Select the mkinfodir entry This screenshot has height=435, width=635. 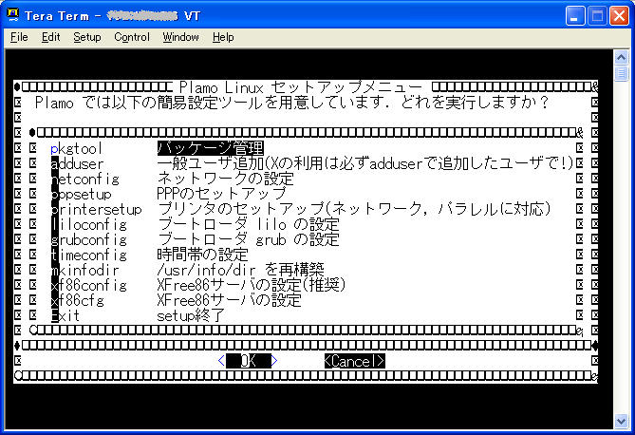[85, 270]
